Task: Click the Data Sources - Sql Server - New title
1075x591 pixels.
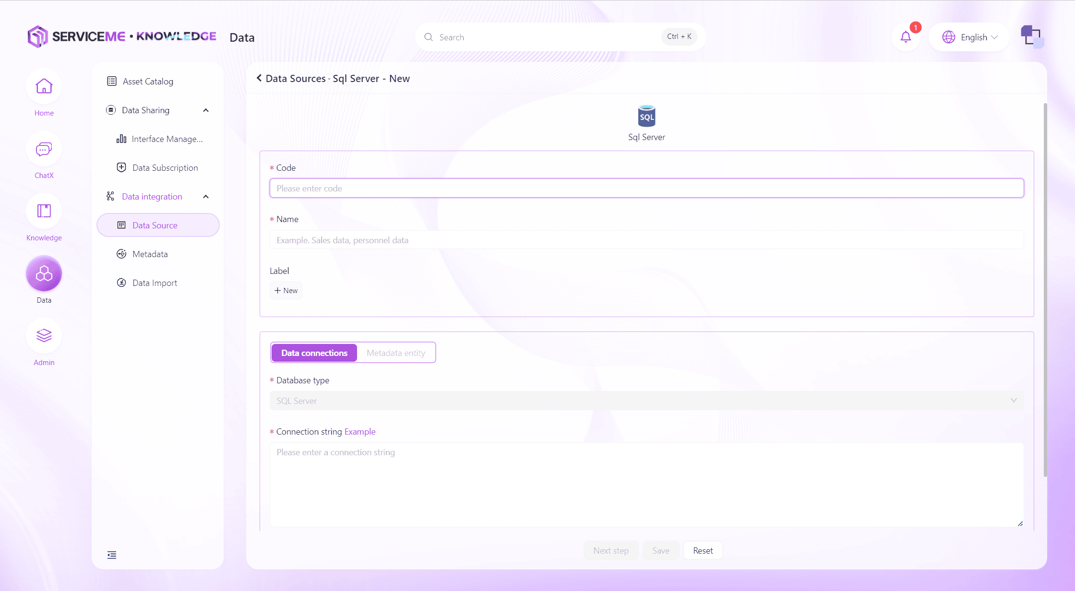Action: pyautogui.click(x=338, y=78)
